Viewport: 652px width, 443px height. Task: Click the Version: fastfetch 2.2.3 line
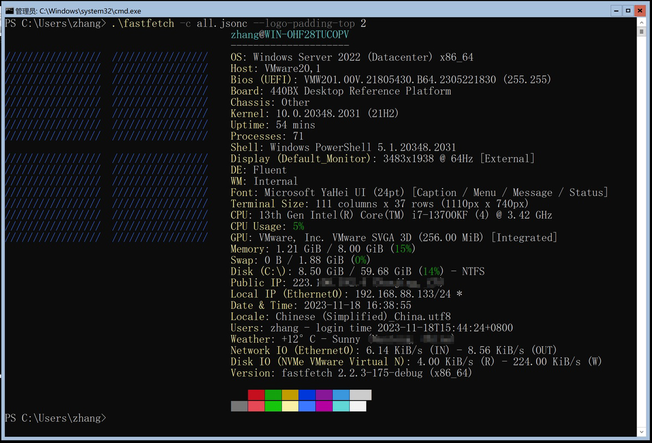pyautogui.click(x=352, y=373)
